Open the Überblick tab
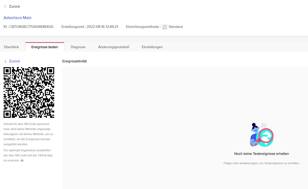 [x=11, y=47]
